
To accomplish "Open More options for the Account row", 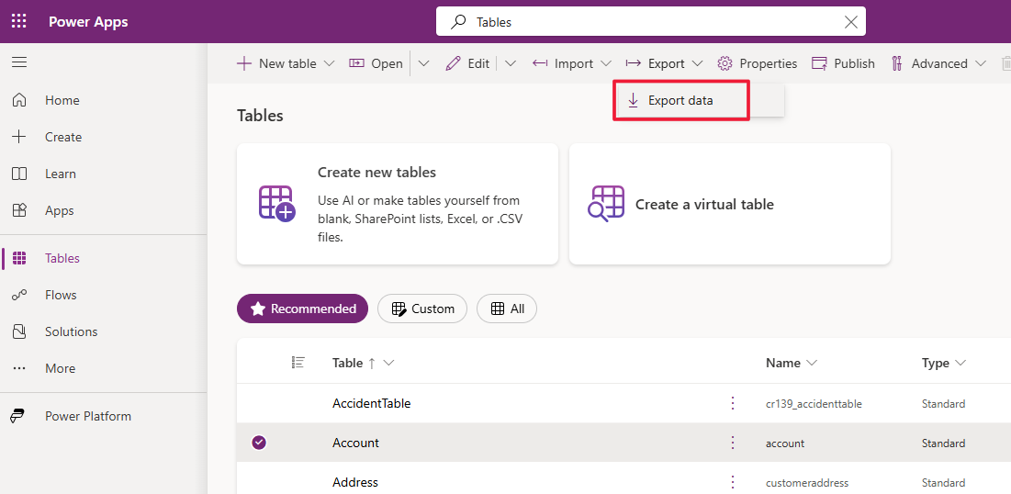I will pyautogui.click(x=733, y=443).
